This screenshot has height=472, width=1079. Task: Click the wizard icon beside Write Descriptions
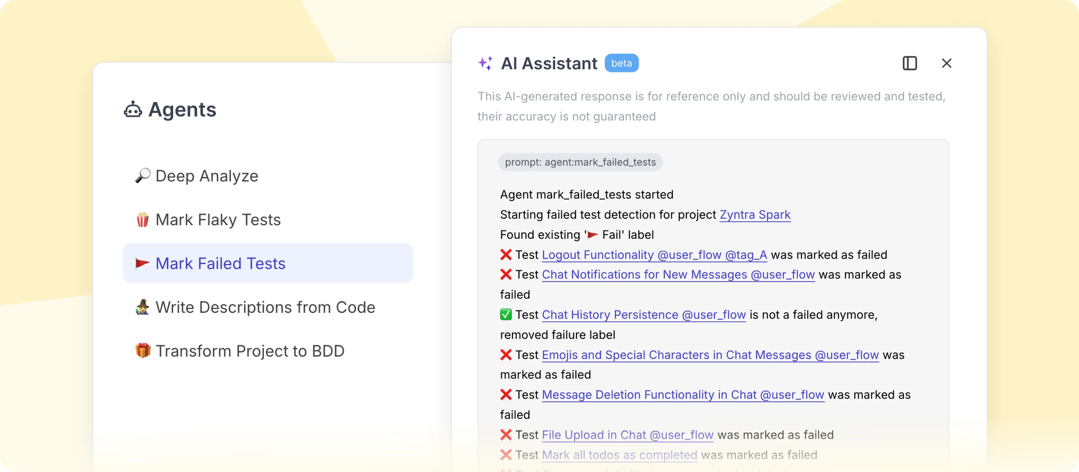coord(142,307)
